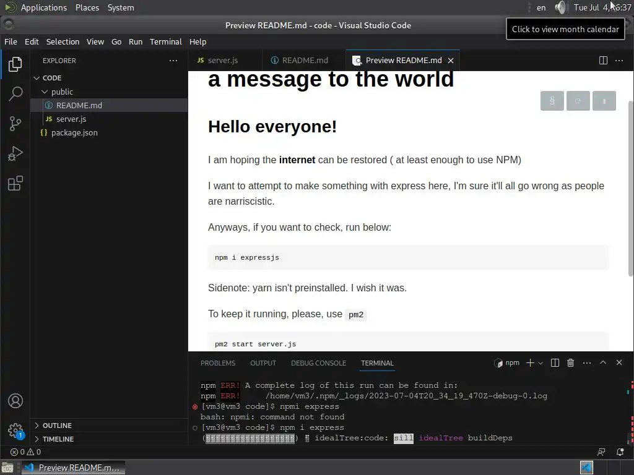
Task: Click third gray preview toolbar button
Action: tap(604, 101)
